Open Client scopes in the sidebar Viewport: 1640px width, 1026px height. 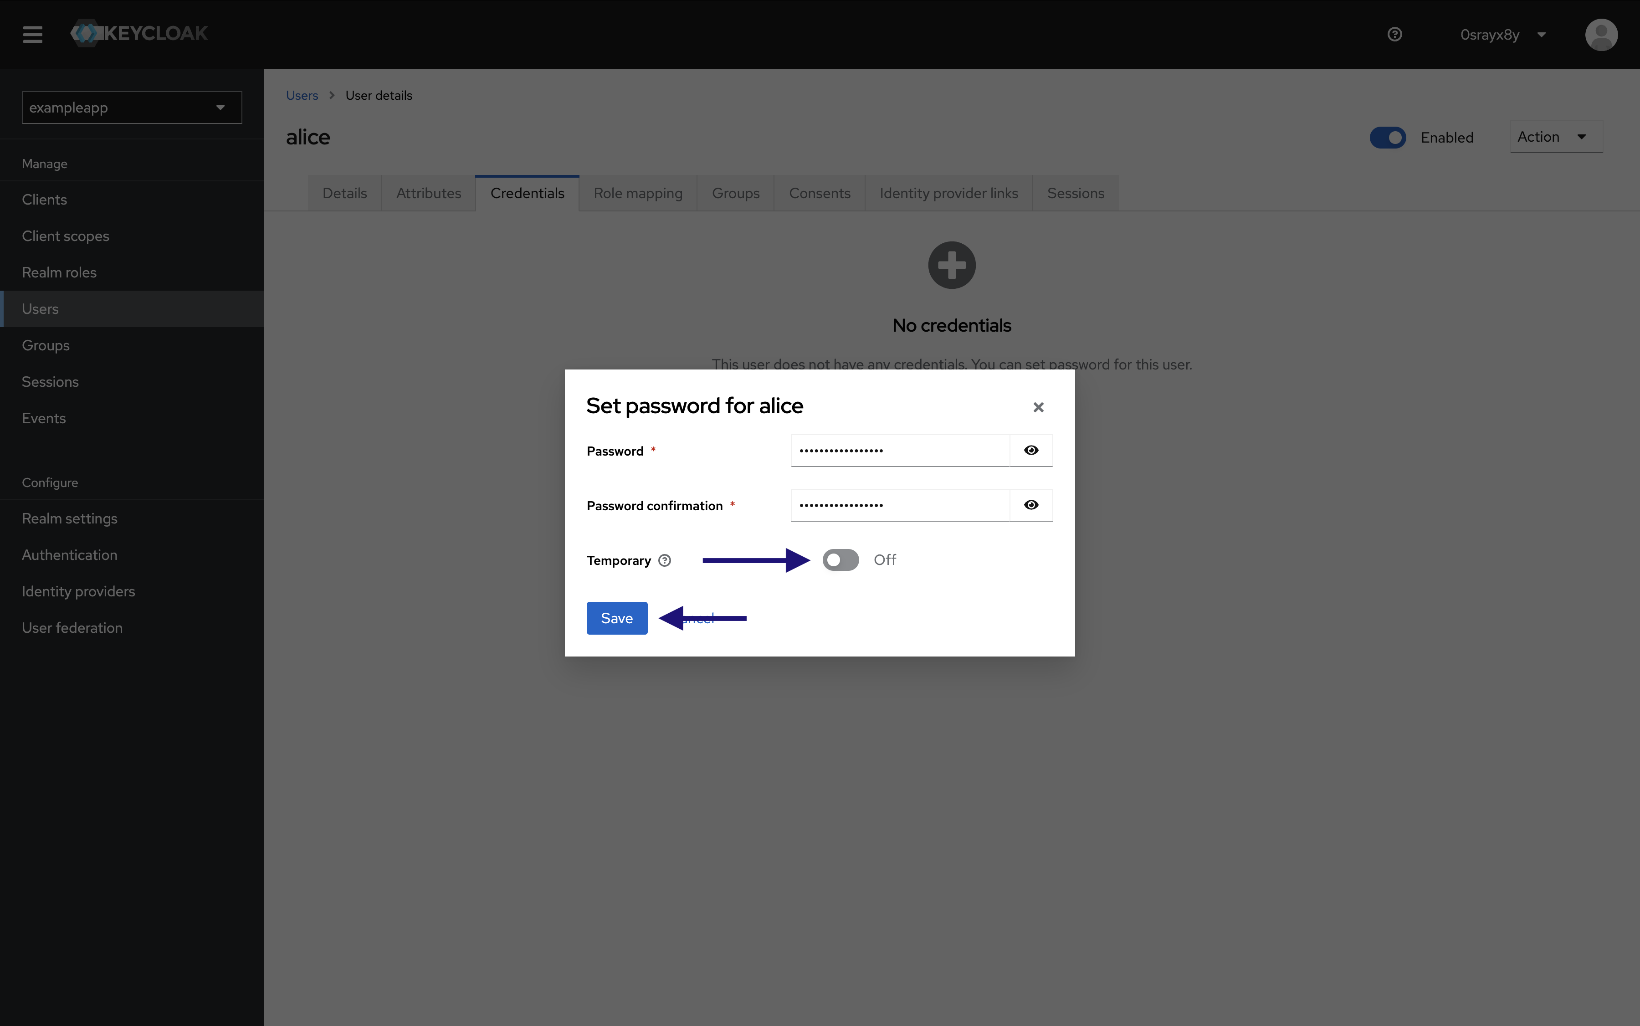click(132, 236)
